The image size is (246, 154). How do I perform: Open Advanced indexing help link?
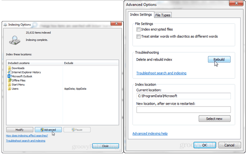(150, 133)
